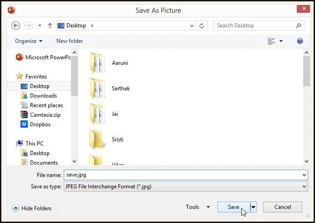Create a New folder
This screenshot has height=223, width=315.
[70, 41]
